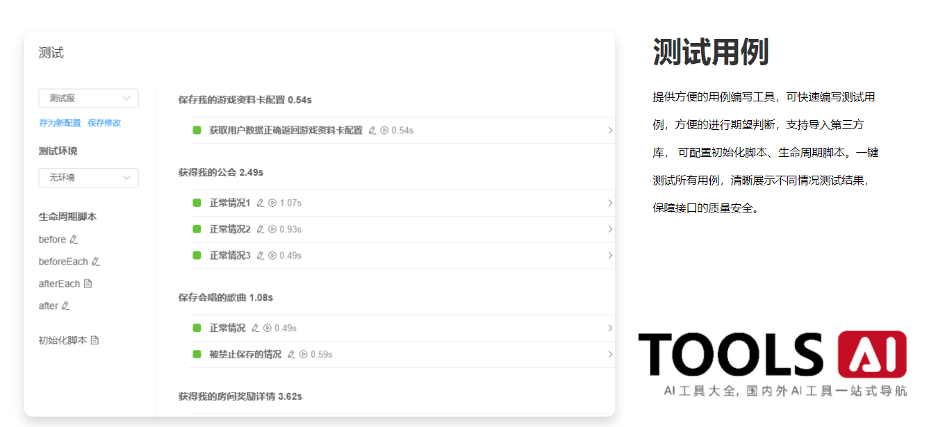
Task: Click green status square of 正常情况3
Action: pyautogui.click(x=197, y=256)
